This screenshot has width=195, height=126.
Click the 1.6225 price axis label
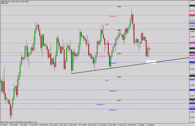[192, 69]
